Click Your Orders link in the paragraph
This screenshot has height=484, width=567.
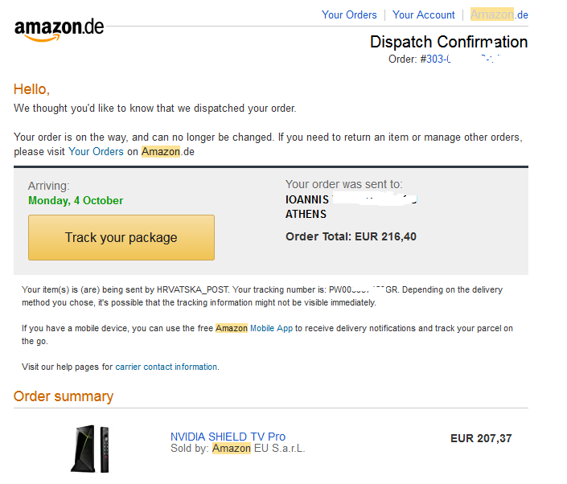pos(96,151)
